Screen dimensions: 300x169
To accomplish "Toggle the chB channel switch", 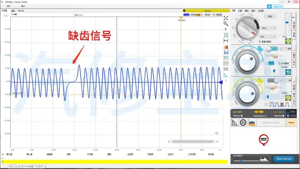I will coord(273,81).
